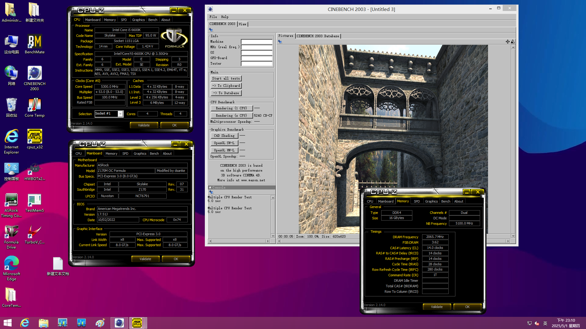The height and width of the screenshot is (329, 586).
Task: Start the C4D Shading benchmark
Action: tap(224, 136)
